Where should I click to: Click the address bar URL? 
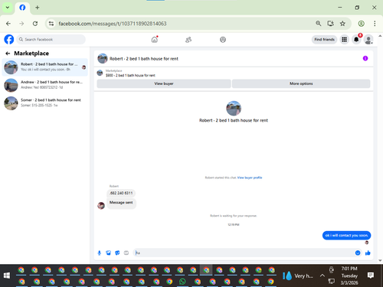[113, 24]
